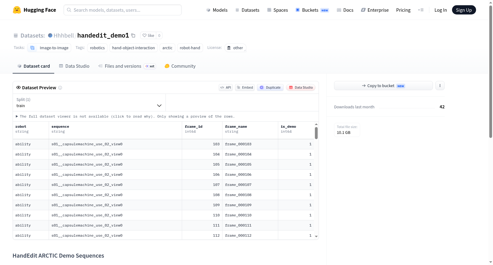Switch to the Data Studio tab
The image size is (493, 265).
[x=74, y=66]
